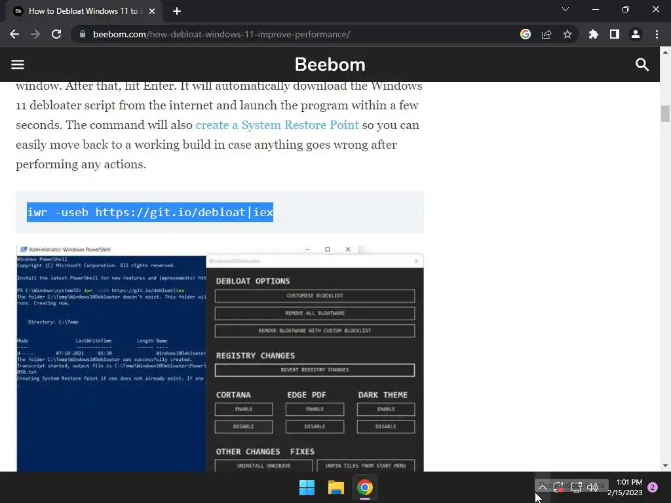Image resolution: width=671 pixels, height=503 pixels.
Task: Open Beebom hamburger menu
Action: pyautogui.click(x=18, y=65)
